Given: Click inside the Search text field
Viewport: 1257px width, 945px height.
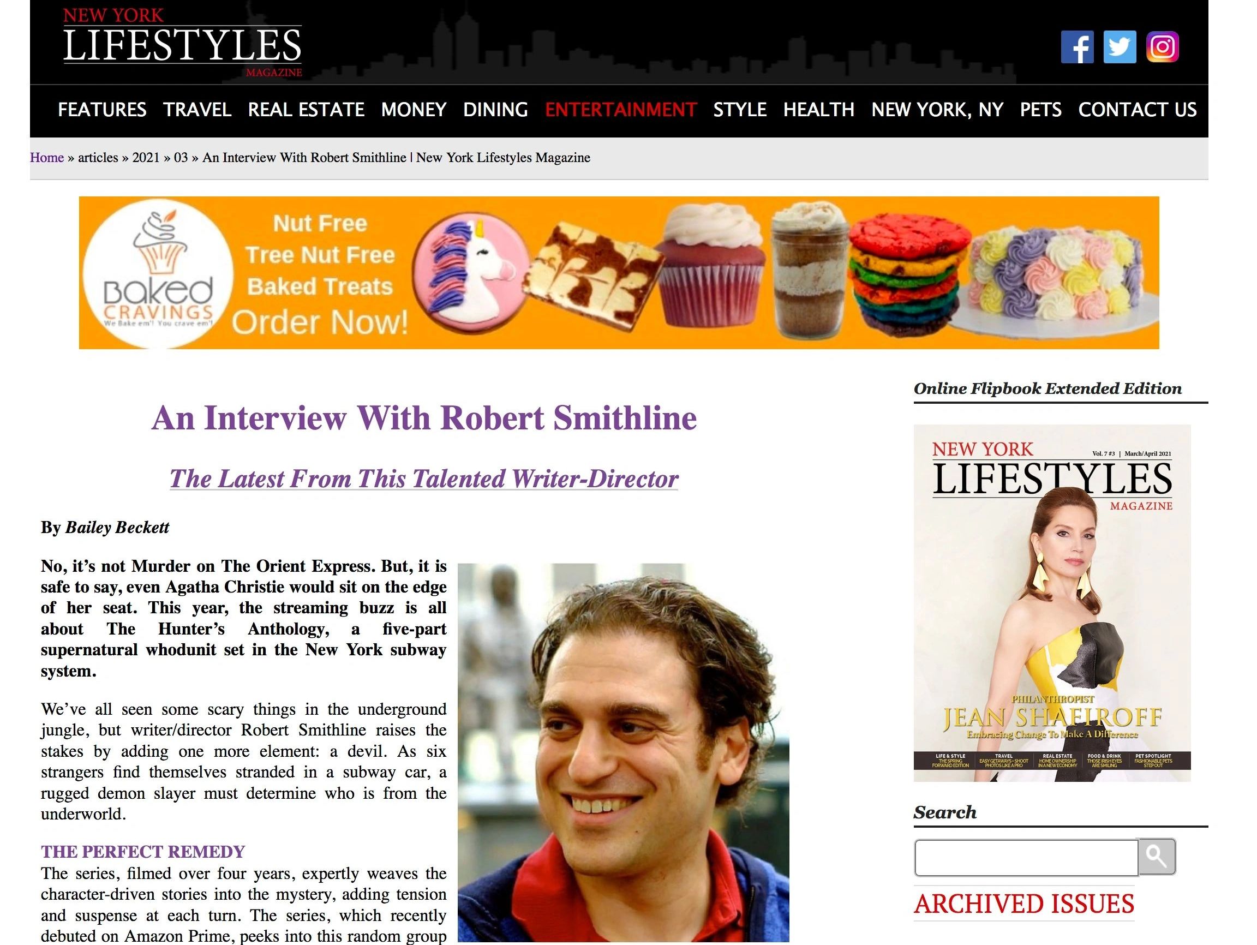Looking at the screenshot, I should [1026, 858].
